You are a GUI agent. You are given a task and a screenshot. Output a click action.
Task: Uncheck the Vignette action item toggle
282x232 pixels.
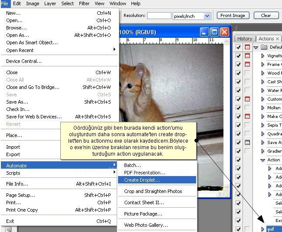[x=238, y=56]
